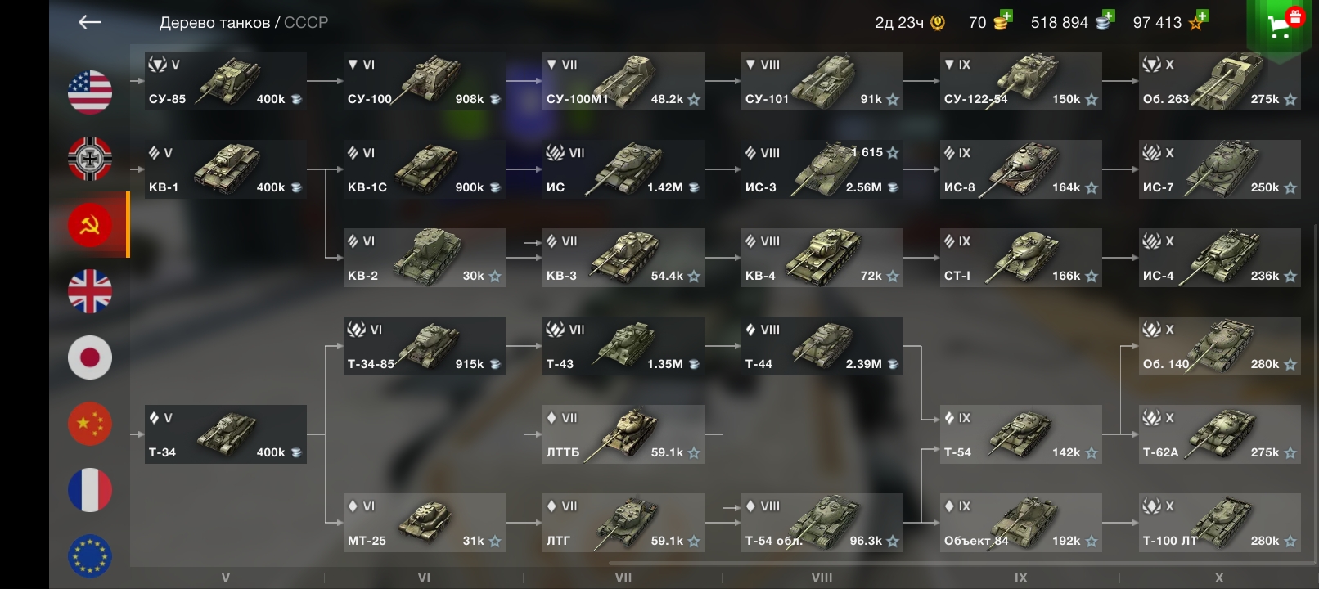The height and width of the screenshot is (589, 1319).
Task: Open the Т-54 обл. tank card
Action: pos(822,523)
